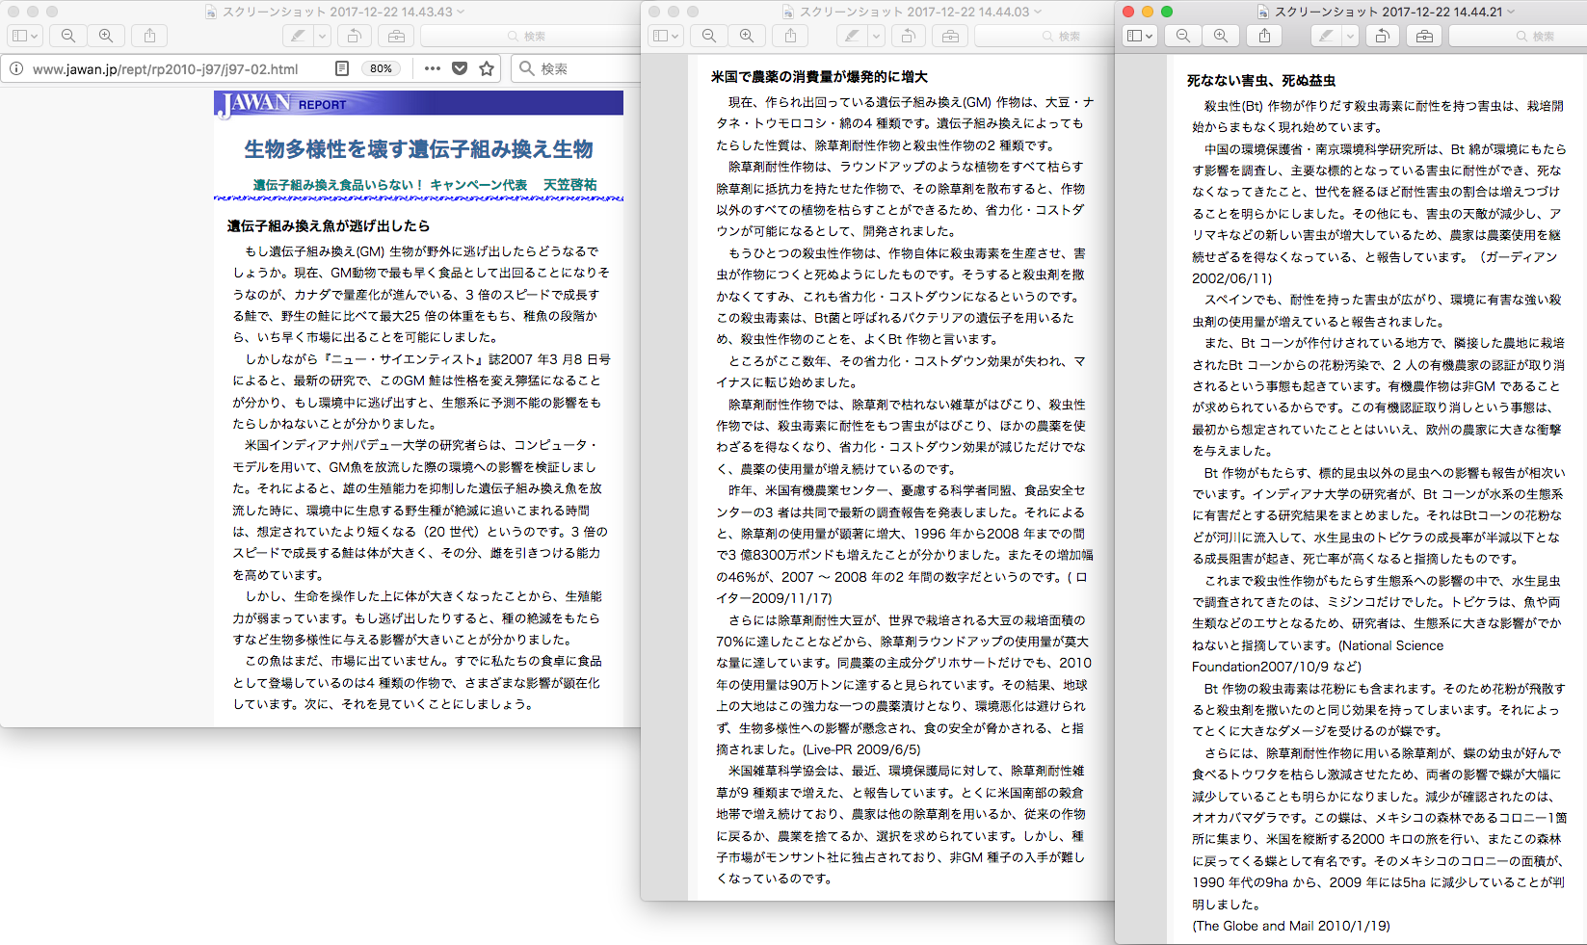Zoom out in the 14.43.43 Preview window
This screenshot has width=1587, height=945.
(x=68, y=36)
